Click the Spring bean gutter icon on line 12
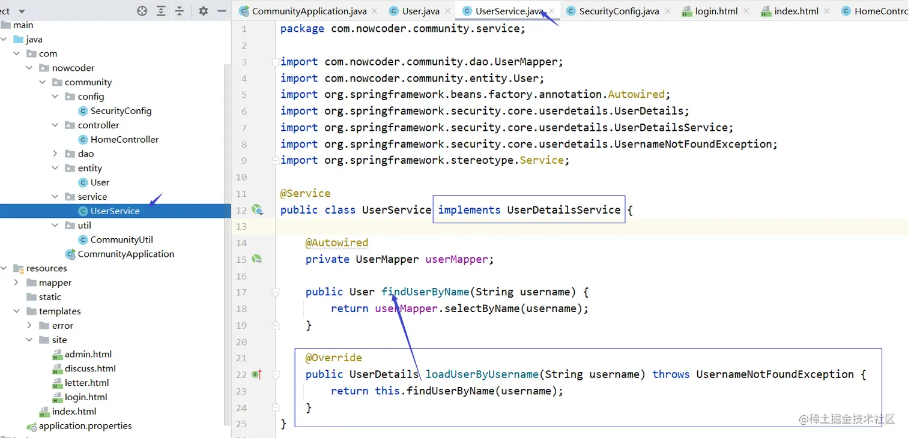 257,209
